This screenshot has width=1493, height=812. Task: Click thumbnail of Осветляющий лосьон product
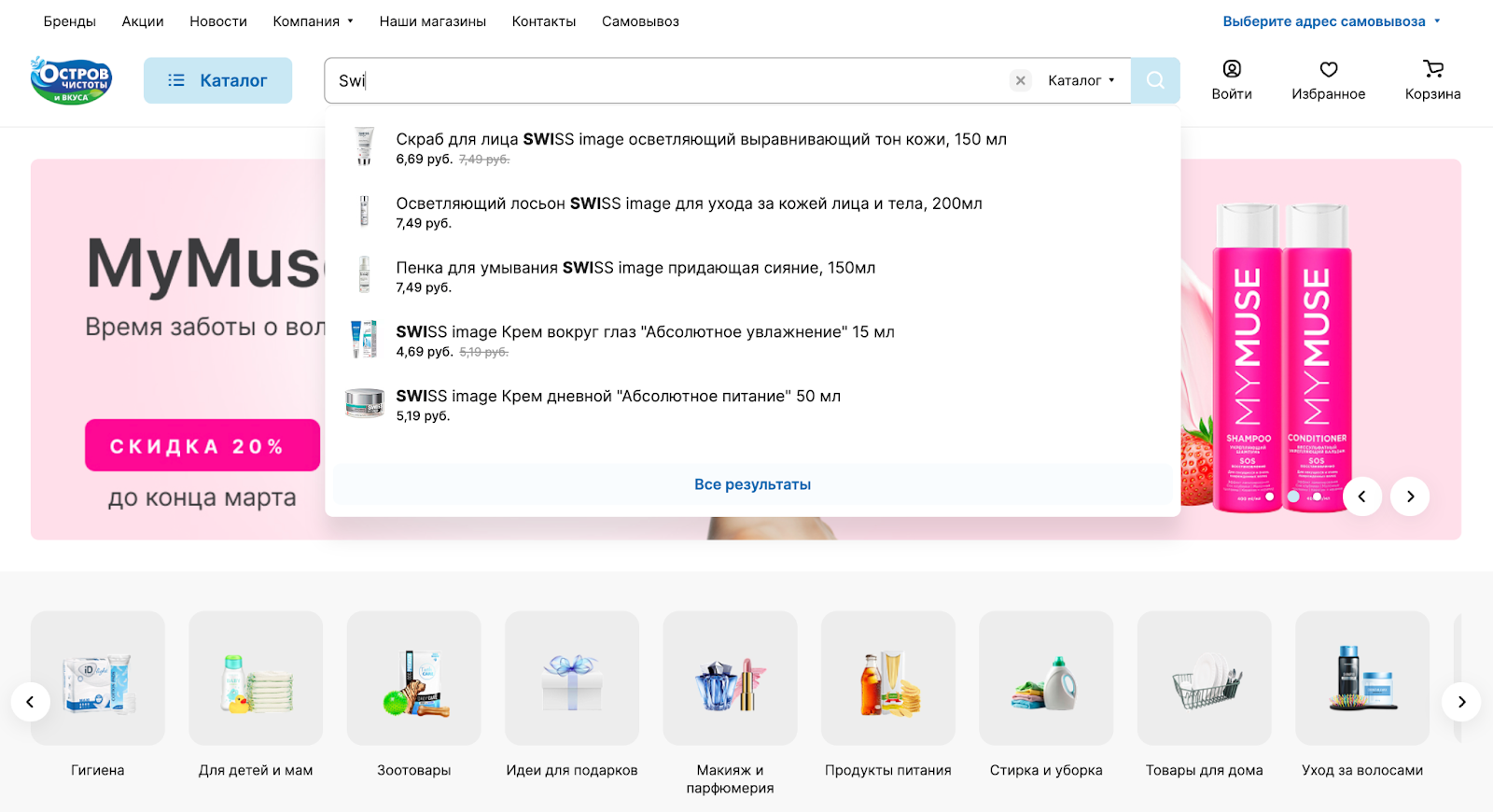point(364,211)
